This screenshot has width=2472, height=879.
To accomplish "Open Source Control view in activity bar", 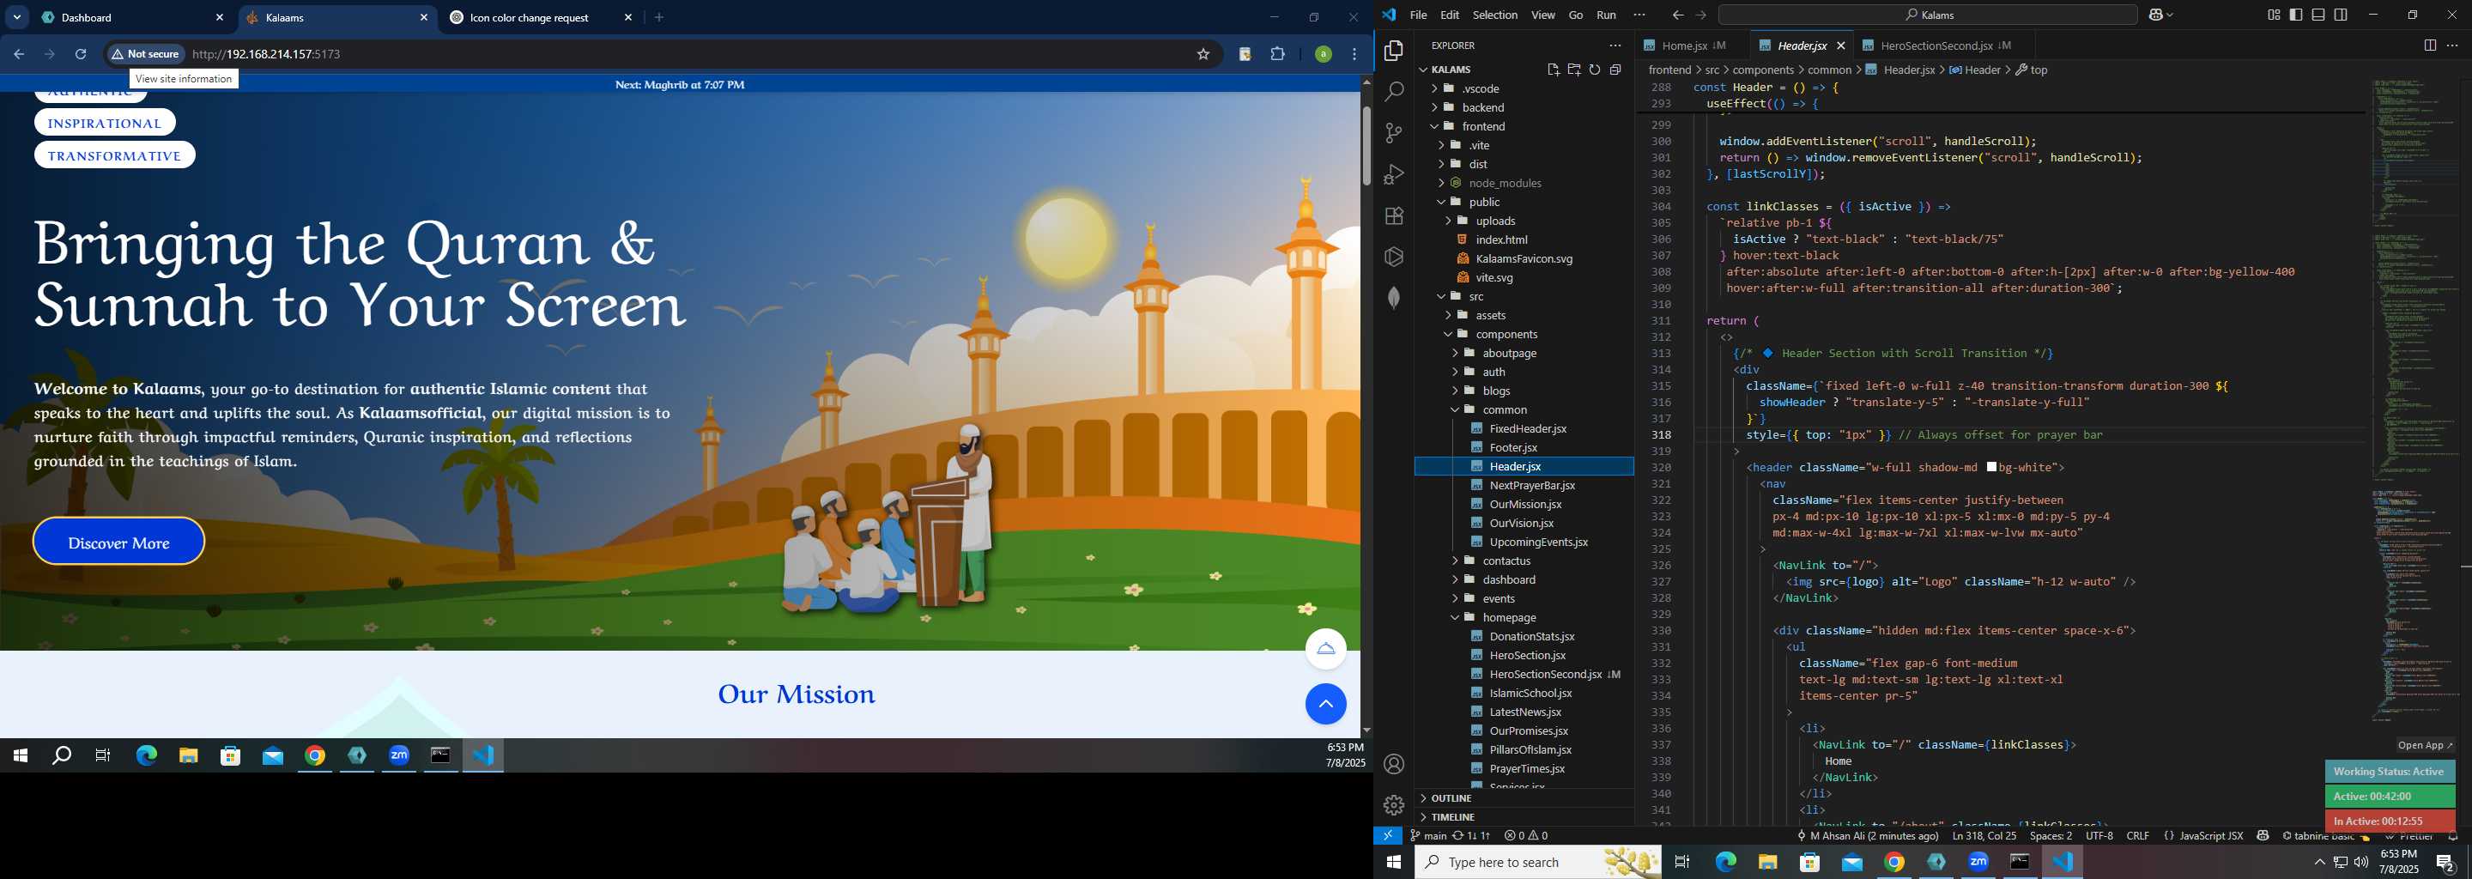I will 1393,133.
